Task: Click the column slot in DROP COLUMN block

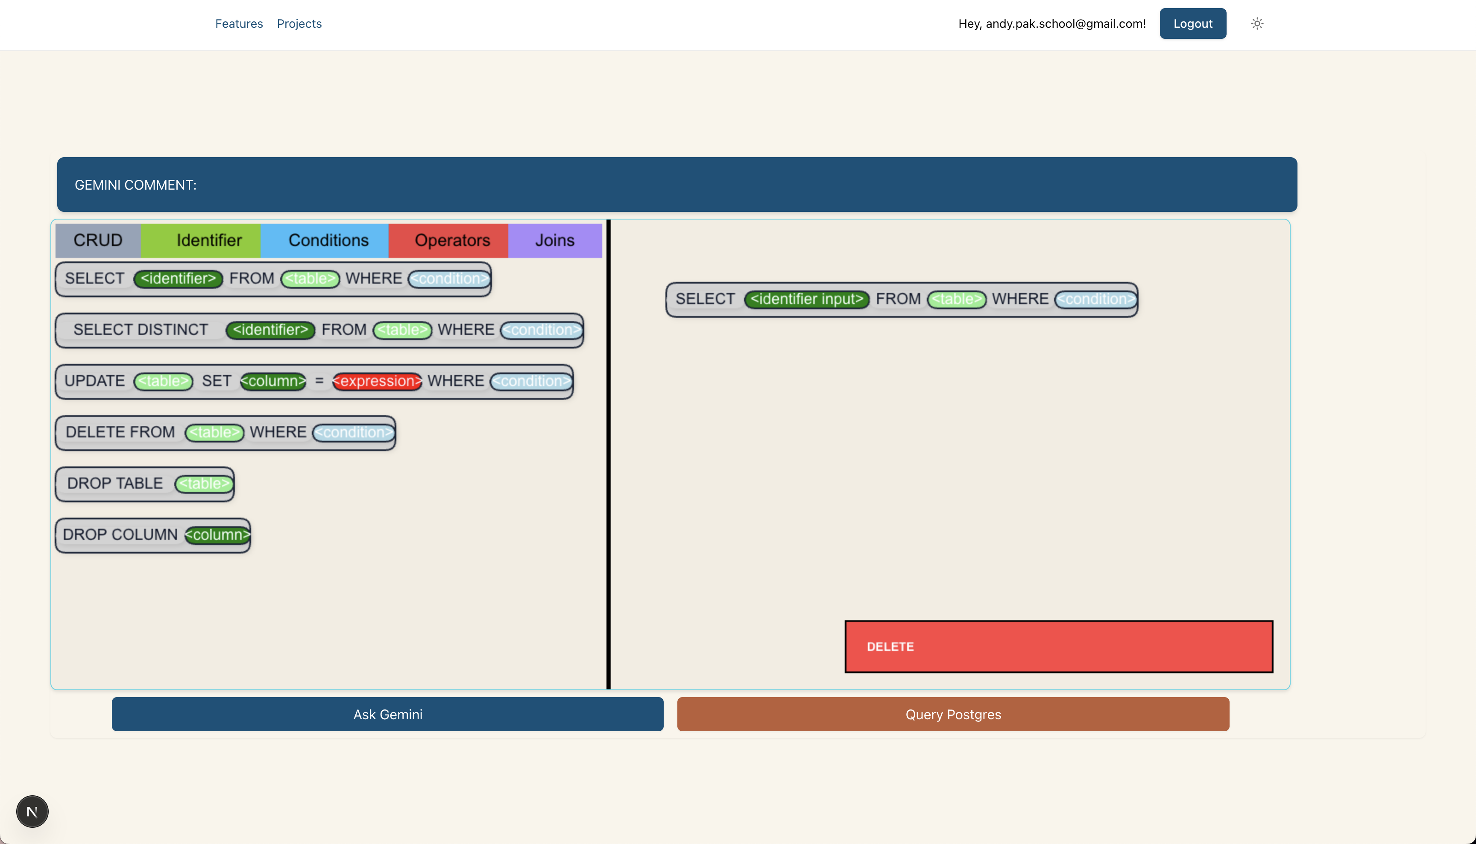Action: tap(217, 534)
